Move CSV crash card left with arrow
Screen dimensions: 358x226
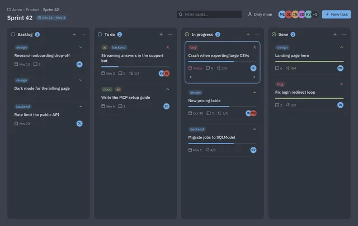click(x=191, y=77)
